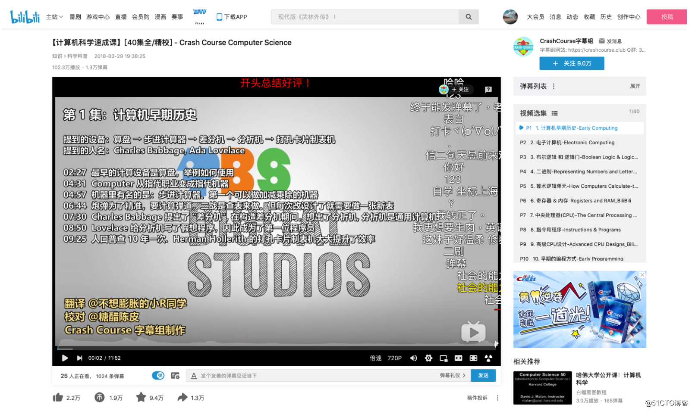Focus the top search box
This screenshot has width=692, height=411.
coord(365,17)
